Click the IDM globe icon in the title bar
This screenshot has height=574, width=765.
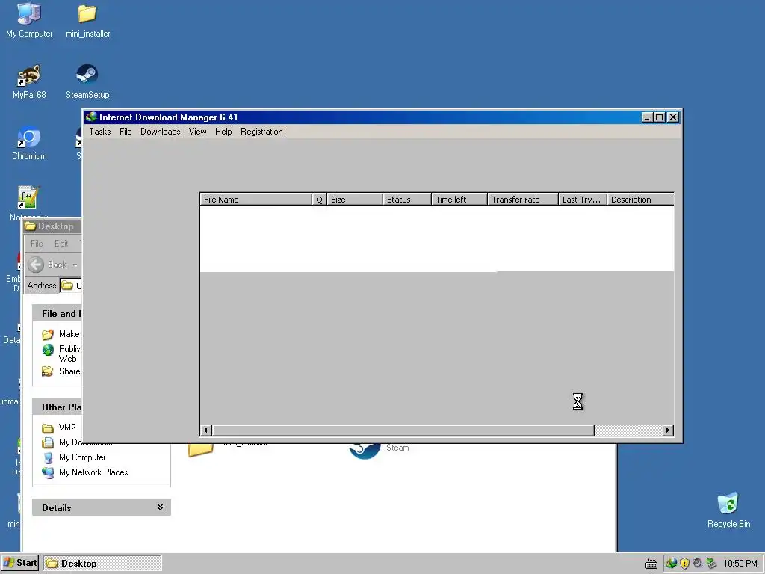(91, 117)
